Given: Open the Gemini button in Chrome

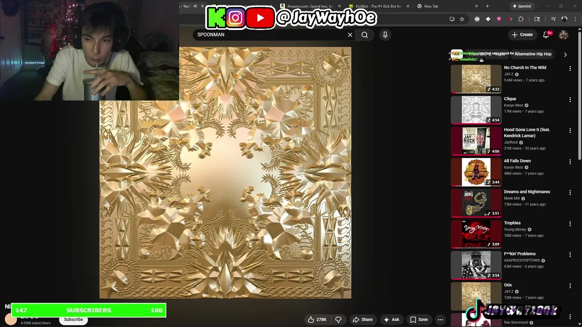Looking at the screenshot, I should tap(521, 6).
